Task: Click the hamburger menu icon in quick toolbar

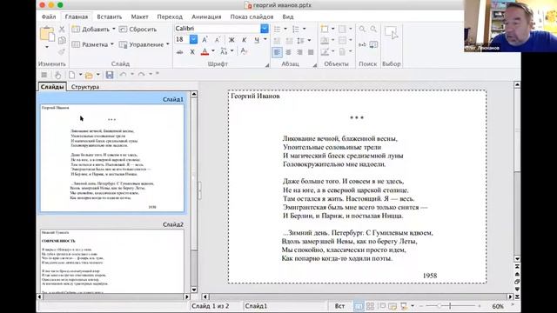Action: [44, 75]
